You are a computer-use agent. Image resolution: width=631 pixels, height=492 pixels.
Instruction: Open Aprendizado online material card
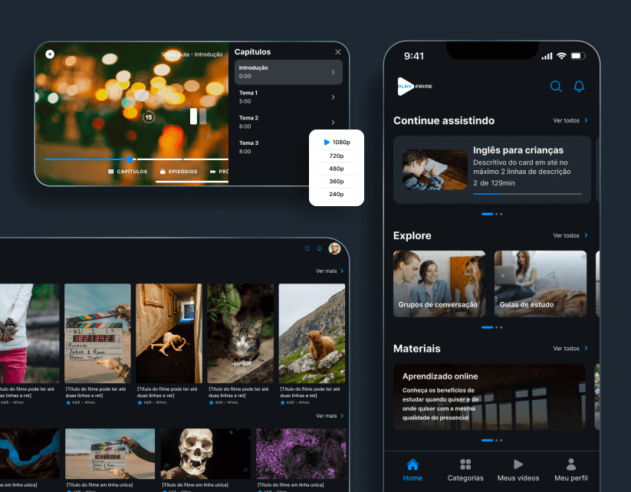click(489, 397)
